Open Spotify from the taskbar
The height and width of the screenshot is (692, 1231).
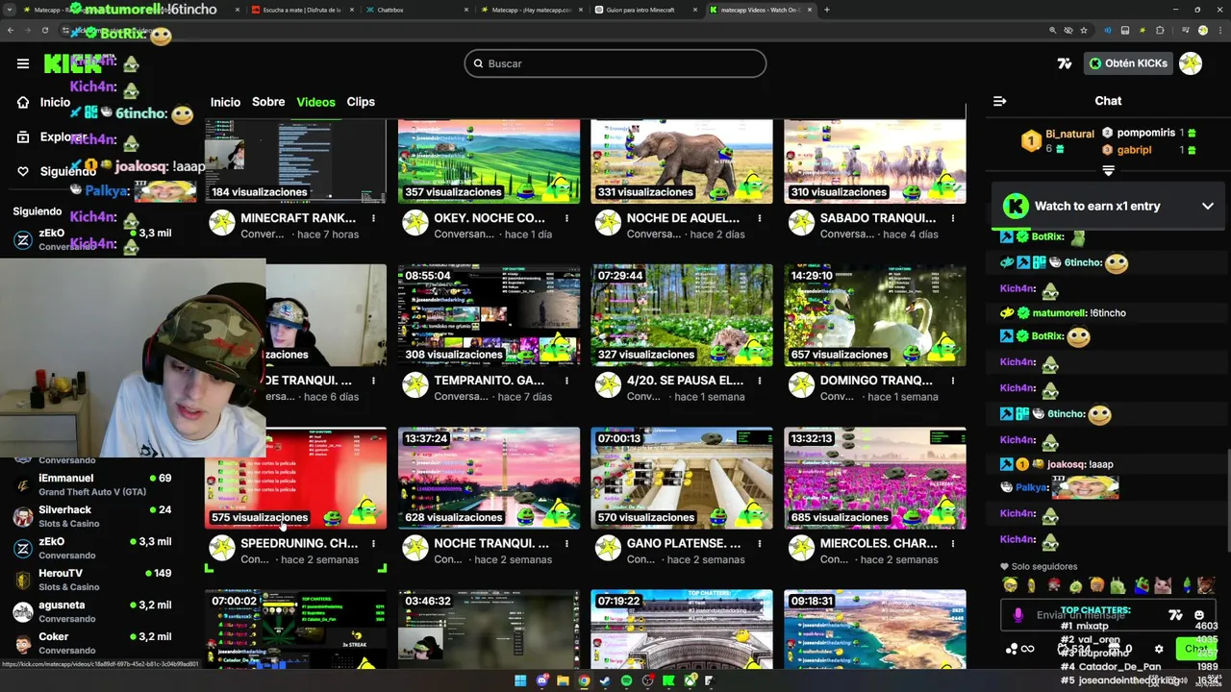(x=626, y=680)
